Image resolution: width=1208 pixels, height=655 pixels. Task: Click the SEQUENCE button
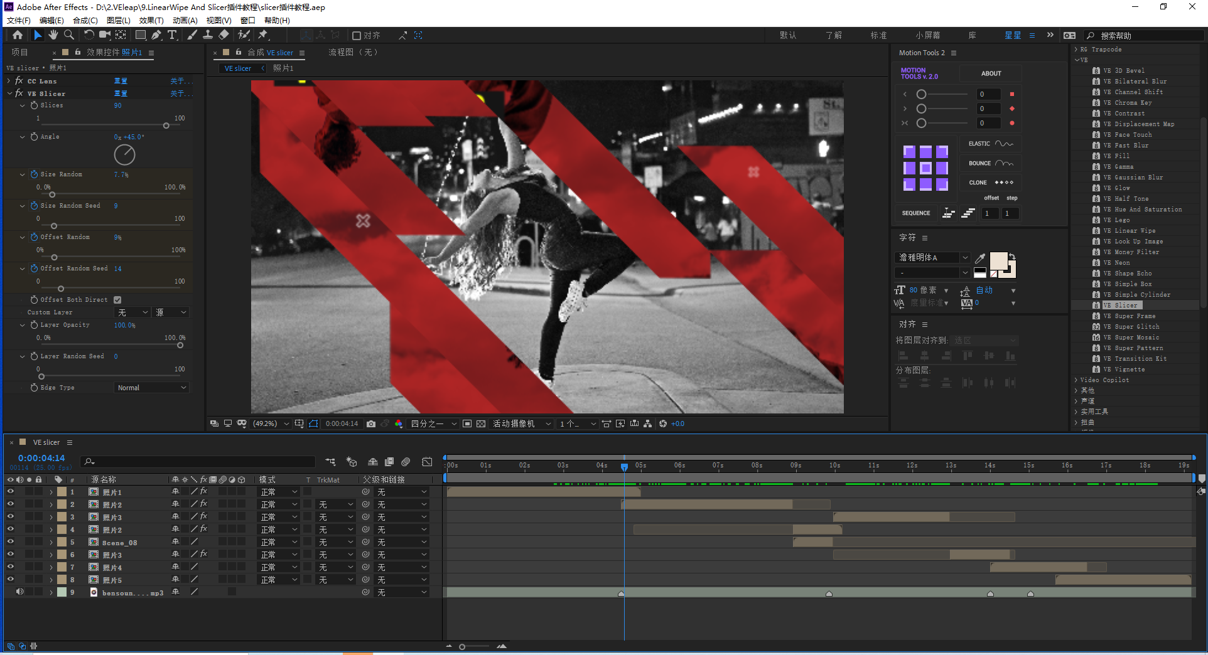point(916,213)
